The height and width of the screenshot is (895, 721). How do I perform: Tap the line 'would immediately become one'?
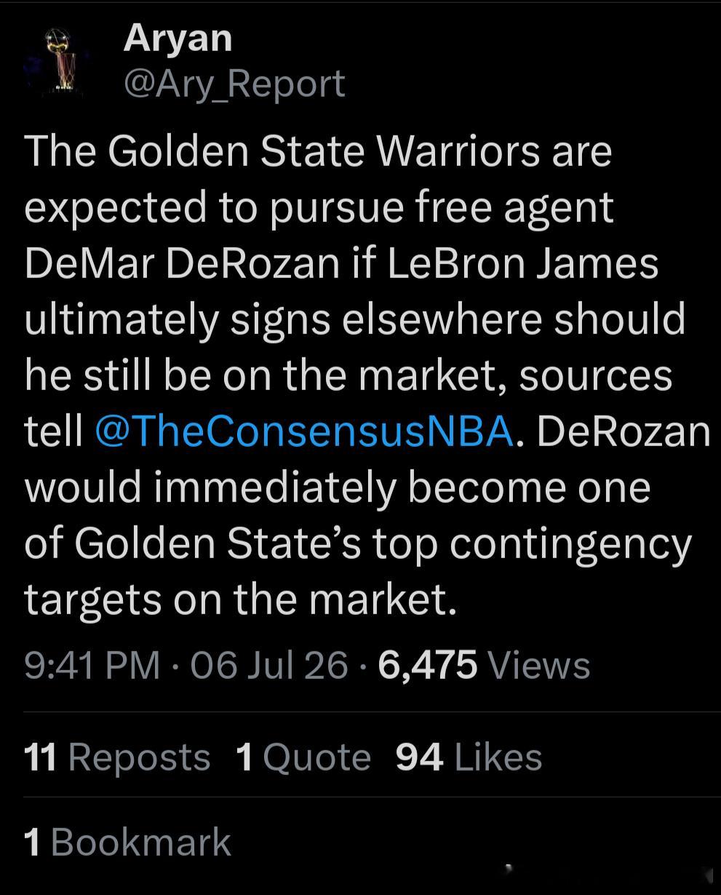tap(337, 487)
